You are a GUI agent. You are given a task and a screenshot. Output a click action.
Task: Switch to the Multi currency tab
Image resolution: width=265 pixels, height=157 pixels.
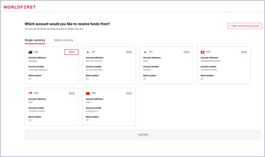point(63,40)
